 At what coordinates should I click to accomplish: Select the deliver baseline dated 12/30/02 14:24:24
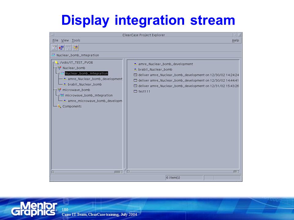pos(189,75)
